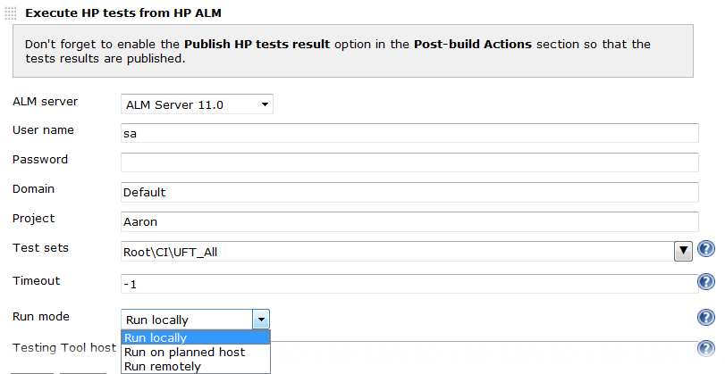Select the Run locally option
Screen dimensions: 725x374
[x=195, y=337]
